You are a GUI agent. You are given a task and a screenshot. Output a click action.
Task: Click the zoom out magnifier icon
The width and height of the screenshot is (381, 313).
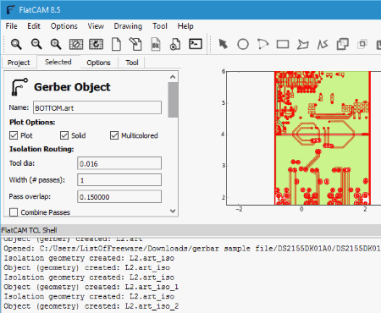pos(36,44)
